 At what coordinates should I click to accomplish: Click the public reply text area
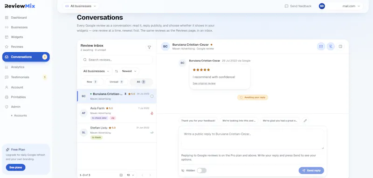pos(253,139)
